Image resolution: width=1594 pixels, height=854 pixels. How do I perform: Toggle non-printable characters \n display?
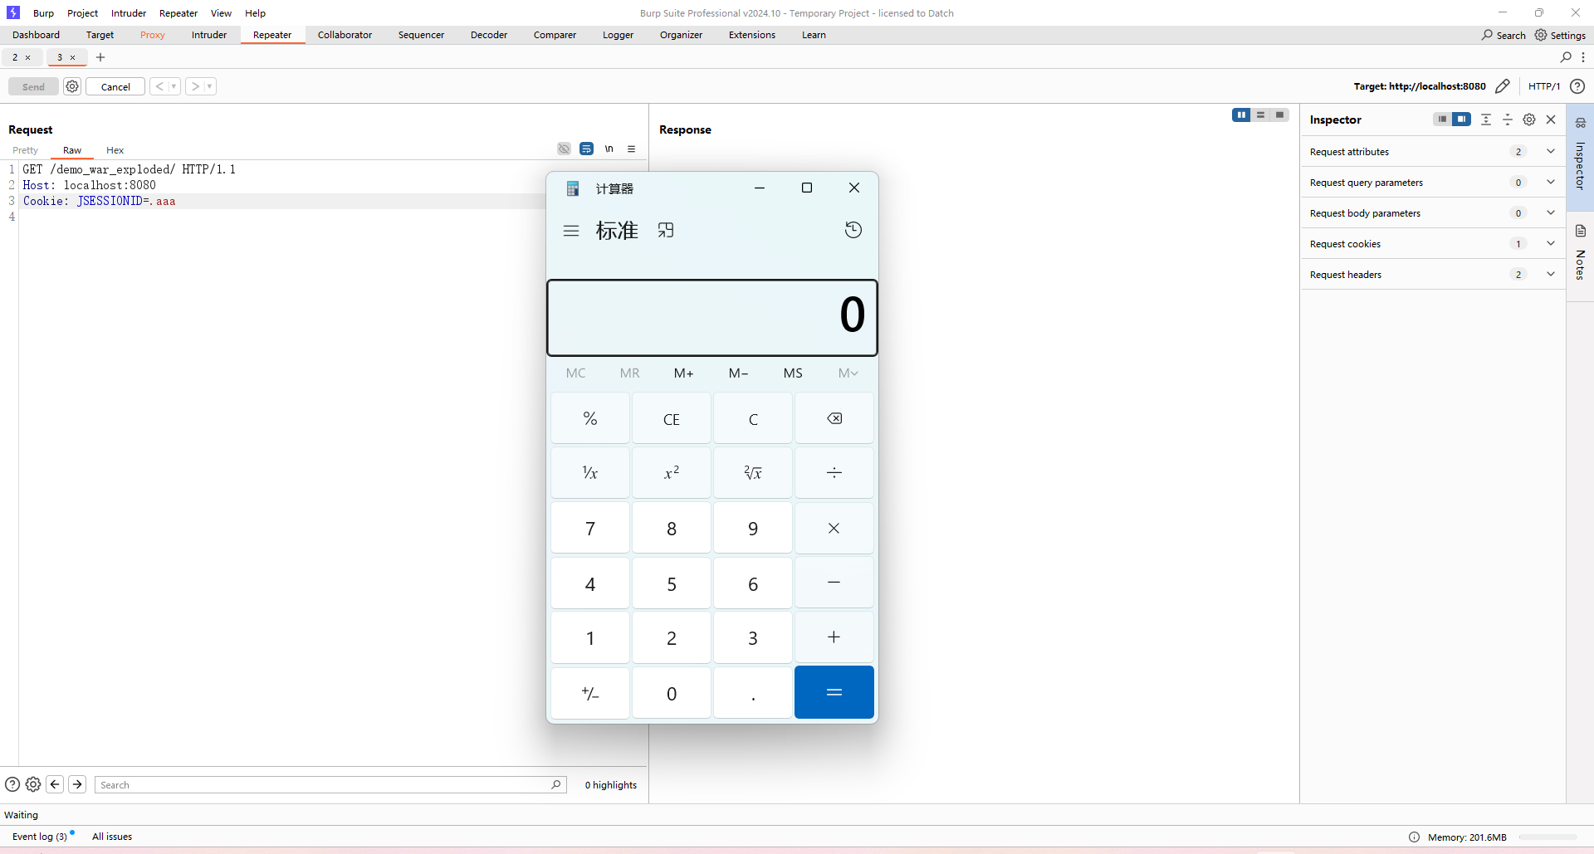click(609, 149)
